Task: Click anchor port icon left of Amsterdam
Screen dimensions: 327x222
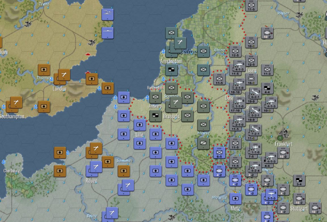Action: point(163,51)
